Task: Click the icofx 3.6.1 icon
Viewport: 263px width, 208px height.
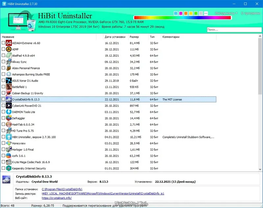Action: pyautogui.click(x=9, y=156)
